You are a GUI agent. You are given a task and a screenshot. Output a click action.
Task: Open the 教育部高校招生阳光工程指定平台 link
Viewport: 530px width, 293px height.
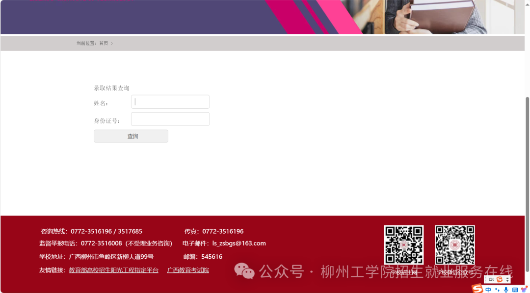pos(114,270)
